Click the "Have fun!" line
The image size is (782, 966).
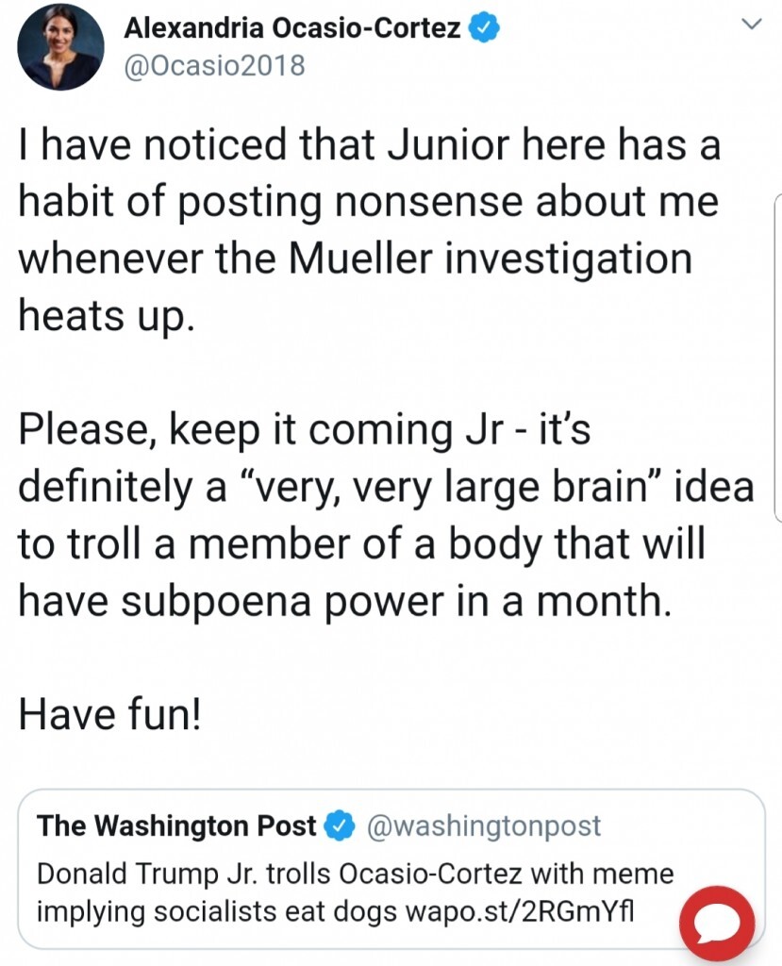(x=109, y=715)
